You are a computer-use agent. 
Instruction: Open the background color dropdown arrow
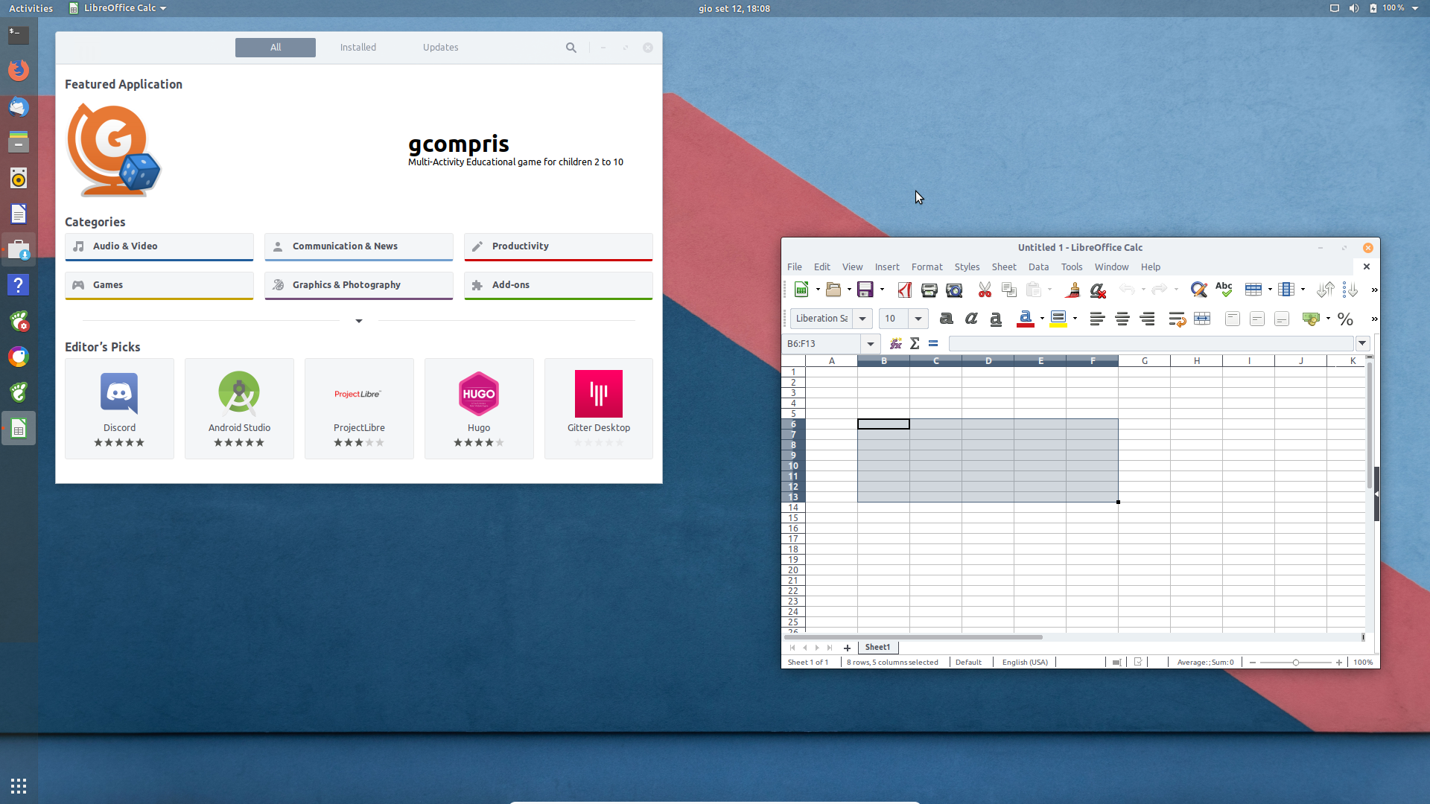(1075, 319)
